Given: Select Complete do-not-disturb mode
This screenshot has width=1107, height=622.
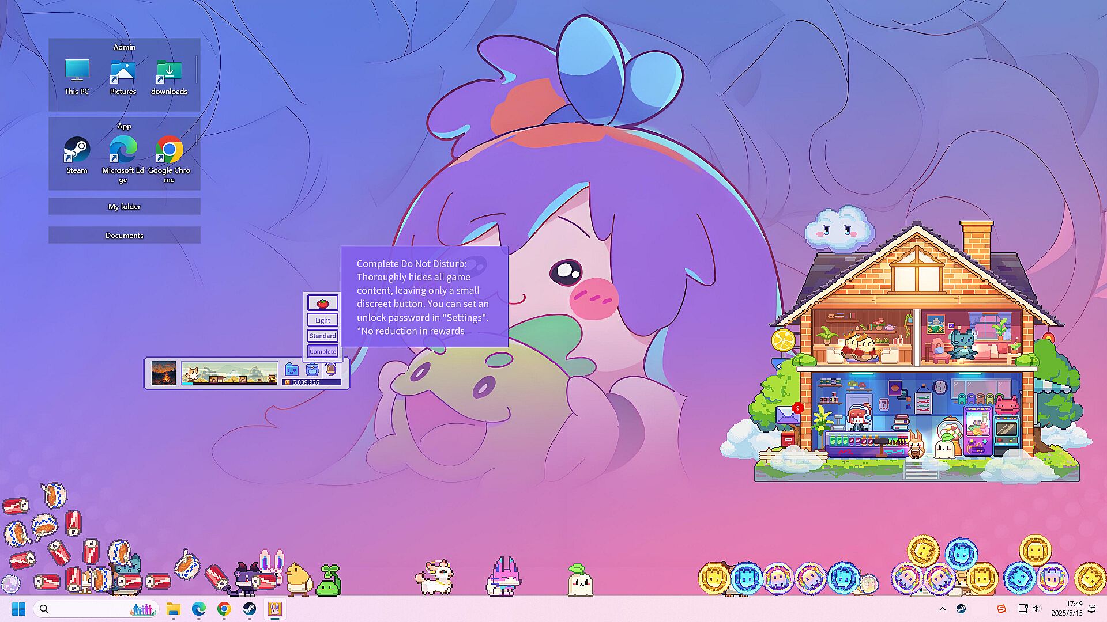Looking at the screenshot, I should pos(322,351).
